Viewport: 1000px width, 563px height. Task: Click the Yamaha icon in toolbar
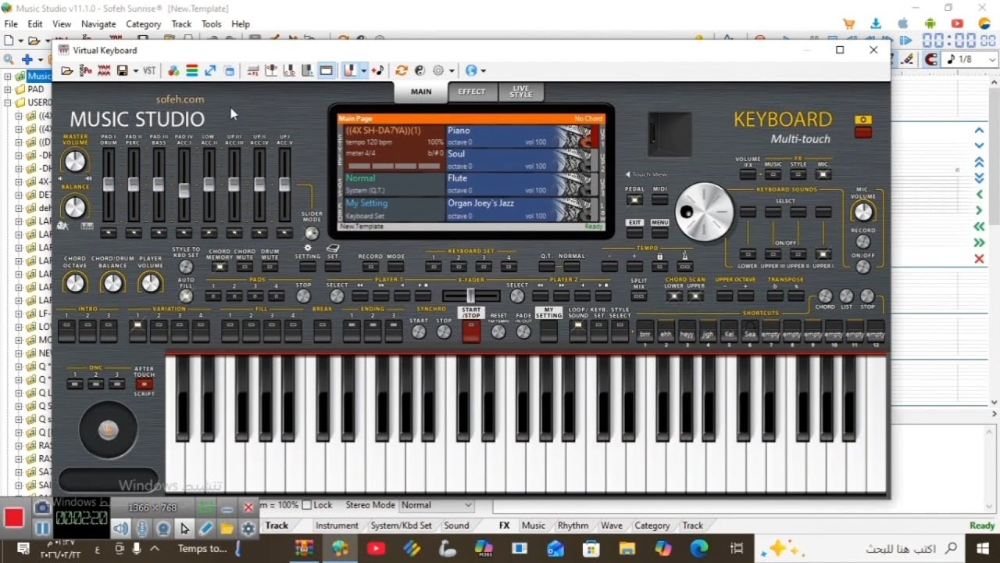click(x=104, y=71)
